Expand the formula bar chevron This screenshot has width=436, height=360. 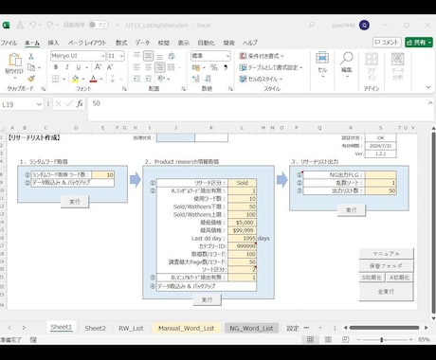[430, 103]
